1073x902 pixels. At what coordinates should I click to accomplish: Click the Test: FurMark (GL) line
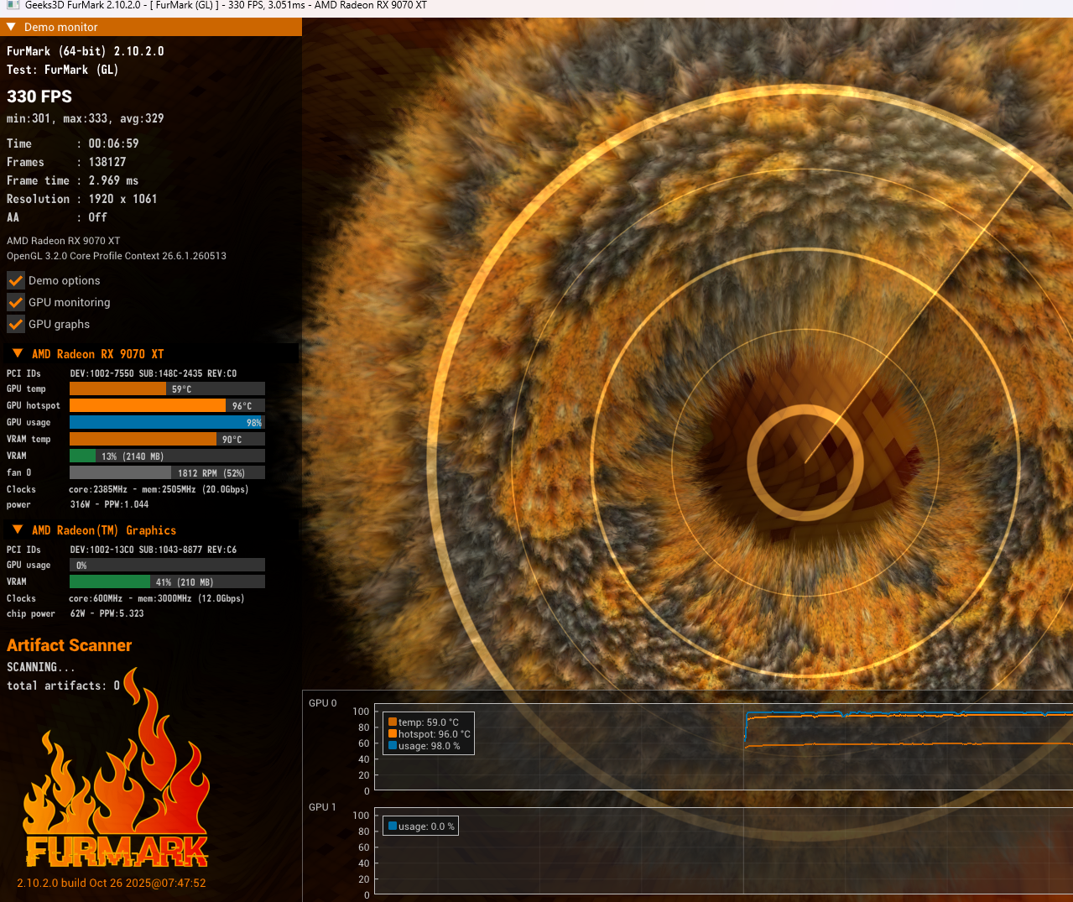click(63, 70)
